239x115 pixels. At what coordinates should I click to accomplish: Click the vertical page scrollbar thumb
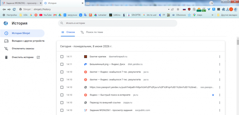tap(238, 42)
